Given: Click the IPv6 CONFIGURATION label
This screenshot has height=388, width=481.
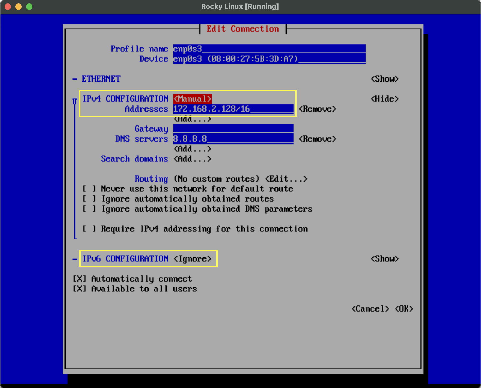Looking at the screenshot, I should click(125, 259).
